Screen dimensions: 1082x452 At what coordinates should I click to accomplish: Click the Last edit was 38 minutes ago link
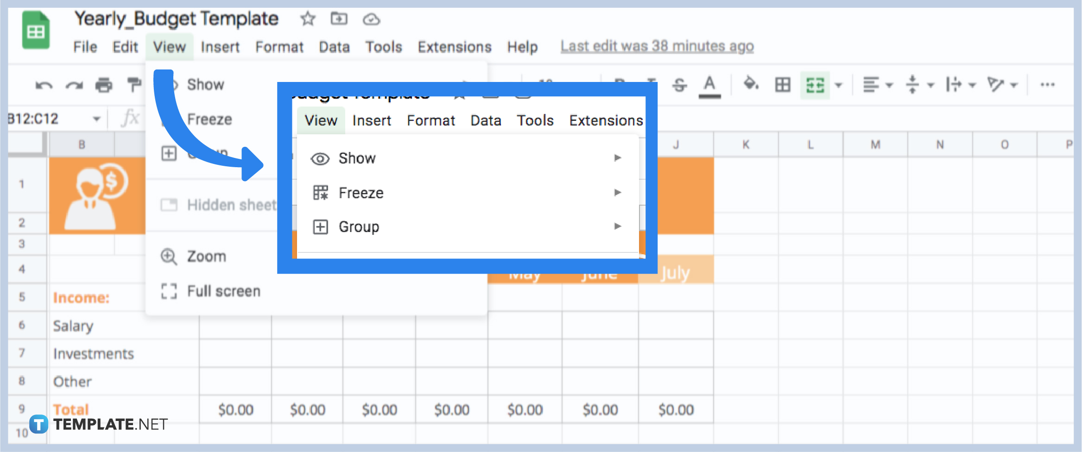657,46
